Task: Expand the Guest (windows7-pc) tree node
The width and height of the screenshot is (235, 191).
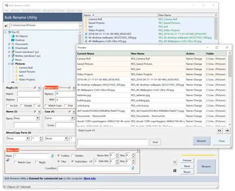Action: tap(9, 52)
